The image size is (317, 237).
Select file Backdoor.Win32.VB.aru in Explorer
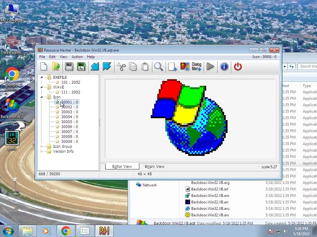tap(210, 208)
